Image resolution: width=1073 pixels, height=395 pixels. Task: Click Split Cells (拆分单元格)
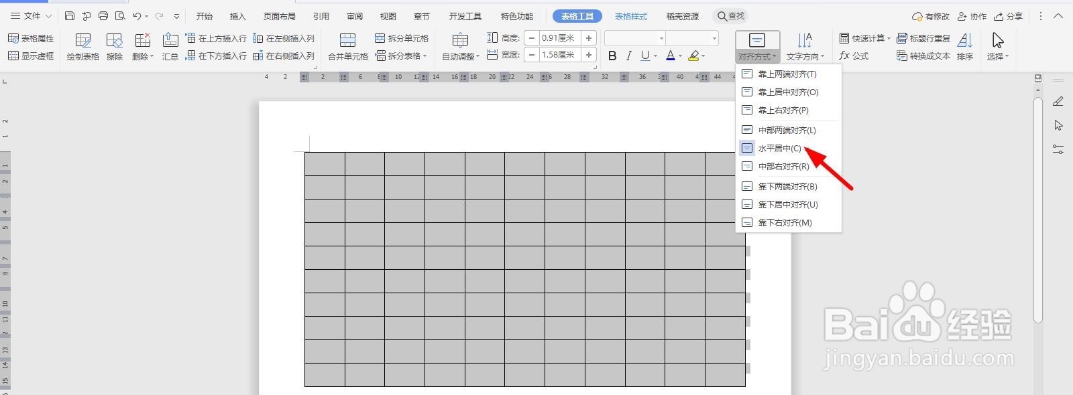coord(402,39)
